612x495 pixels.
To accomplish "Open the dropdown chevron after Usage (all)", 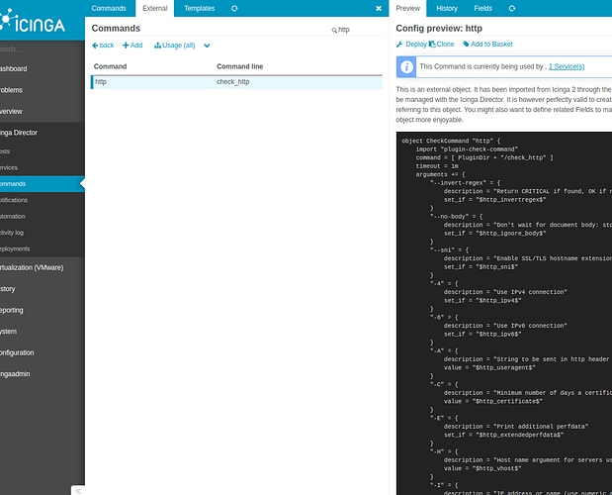I will tap(207, 46).
